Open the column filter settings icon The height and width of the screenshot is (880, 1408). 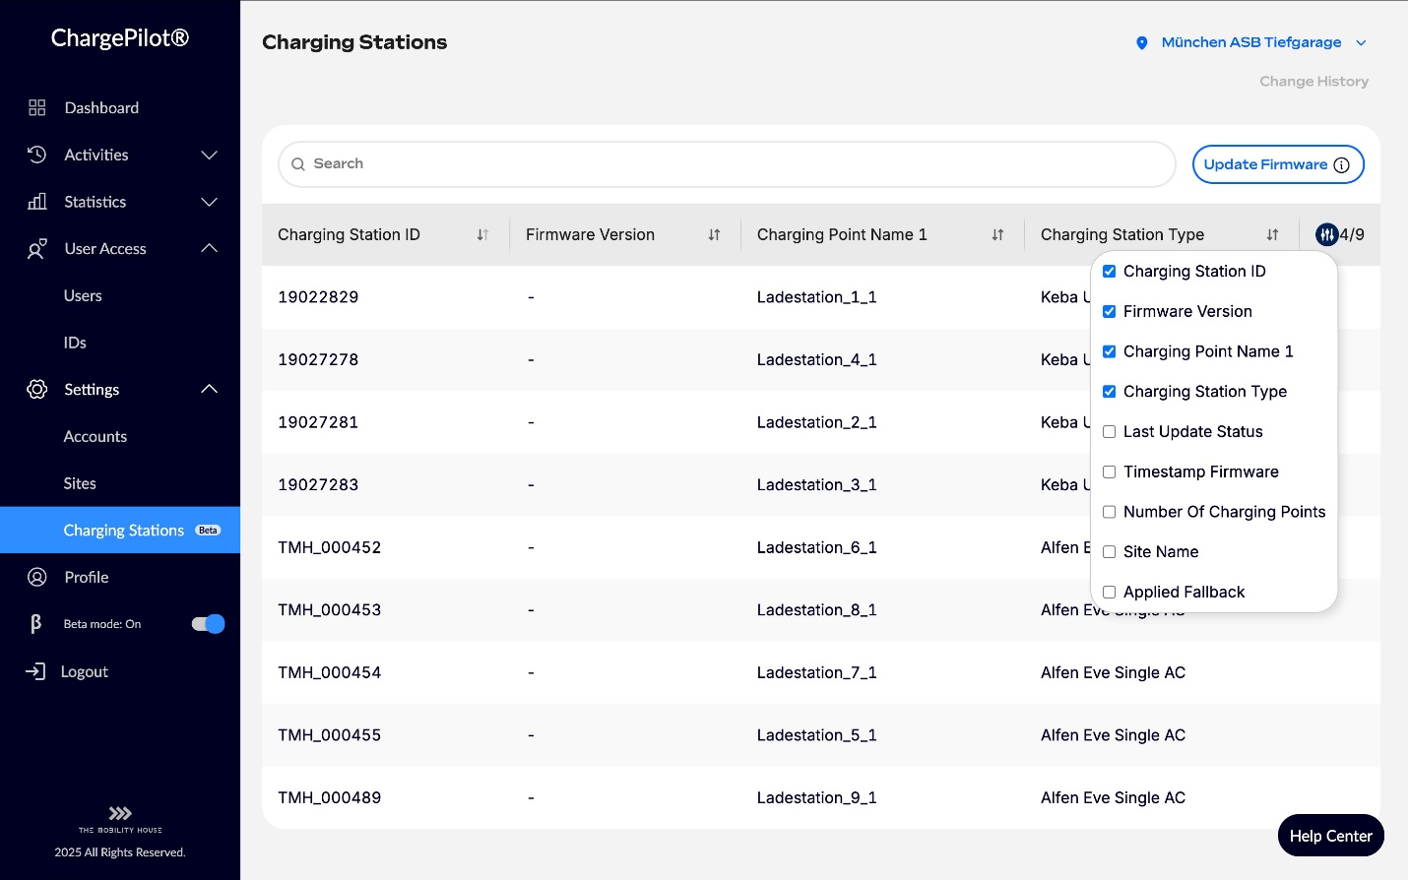coord(1327,234)
